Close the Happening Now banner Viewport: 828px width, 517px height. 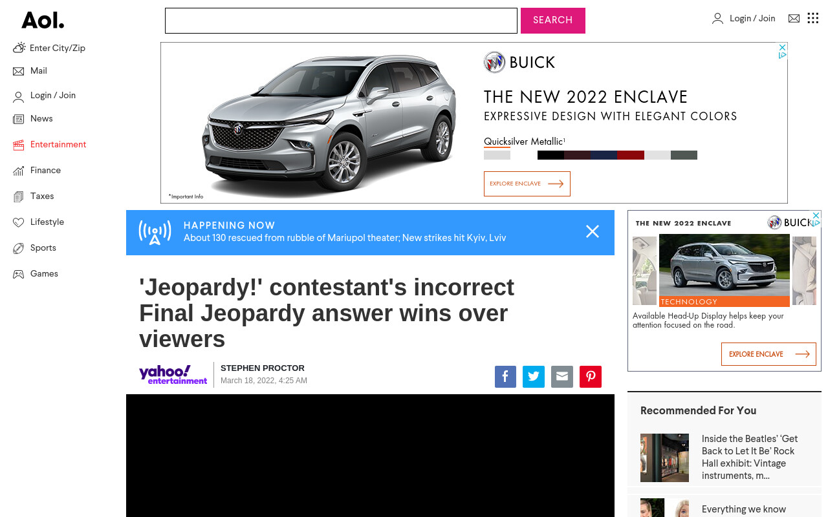[593, 231]
